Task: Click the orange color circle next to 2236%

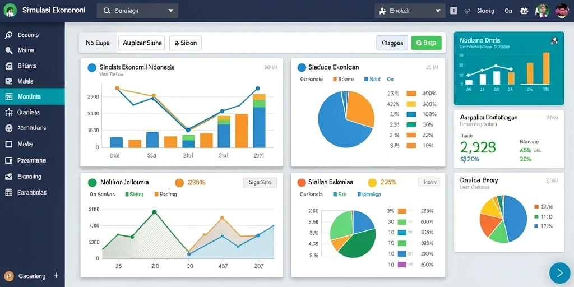Action: click(x=179, y=183)
